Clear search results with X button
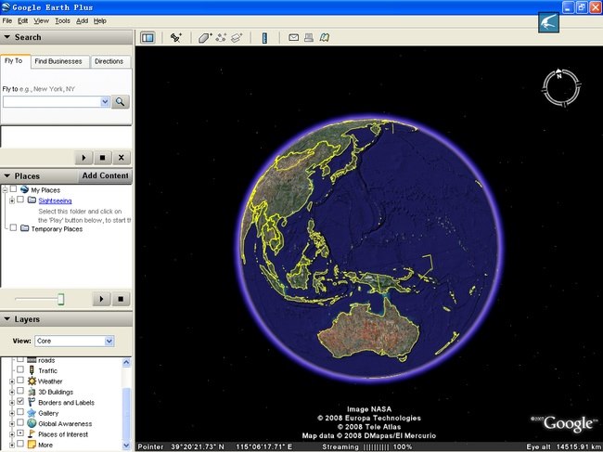Image resolution: width=603 pixels, height=452 pixels. (x=122, y=158)
